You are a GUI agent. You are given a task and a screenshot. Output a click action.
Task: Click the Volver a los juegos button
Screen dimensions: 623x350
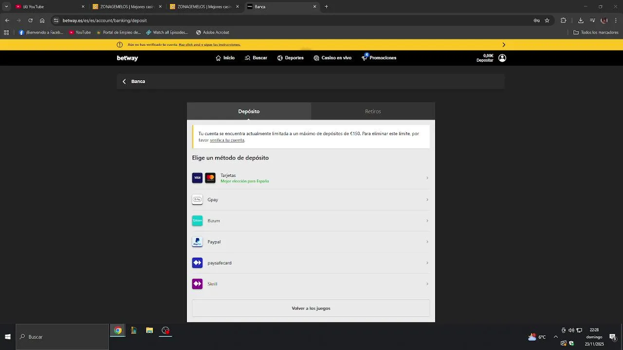point(311,308)
